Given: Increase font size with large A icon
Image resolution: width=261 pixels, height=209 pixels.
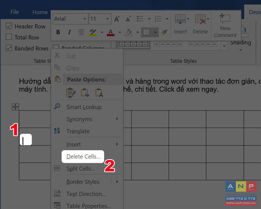Looking at the screenshot, I should [x=117, y=19].
